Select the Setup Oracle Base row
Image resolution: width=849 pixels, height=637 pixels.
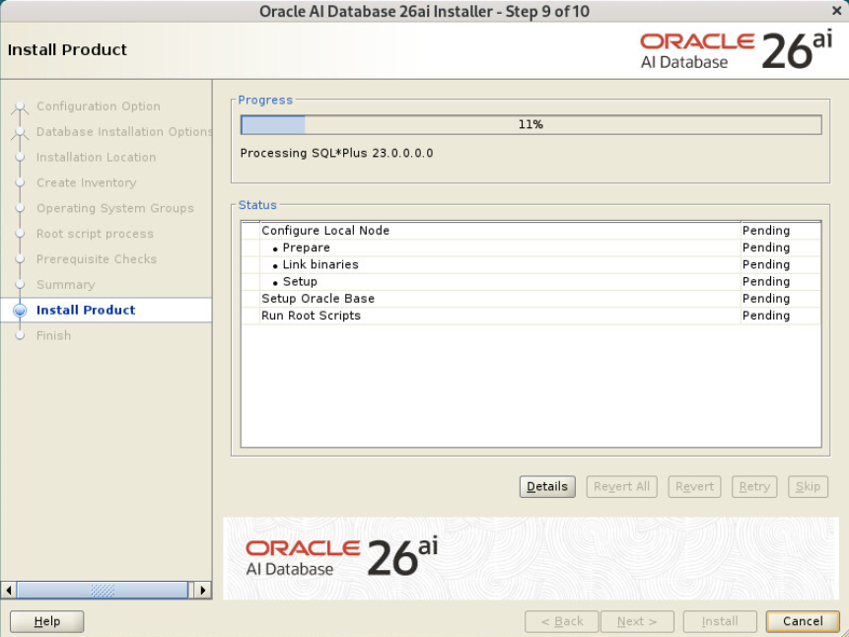(x=531, y=299)
